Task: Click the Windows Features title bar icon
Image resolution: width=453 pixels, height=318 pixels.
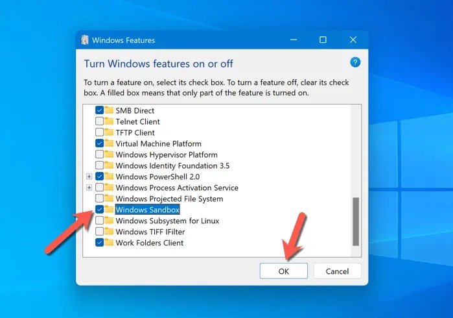Action: (85, 40)
